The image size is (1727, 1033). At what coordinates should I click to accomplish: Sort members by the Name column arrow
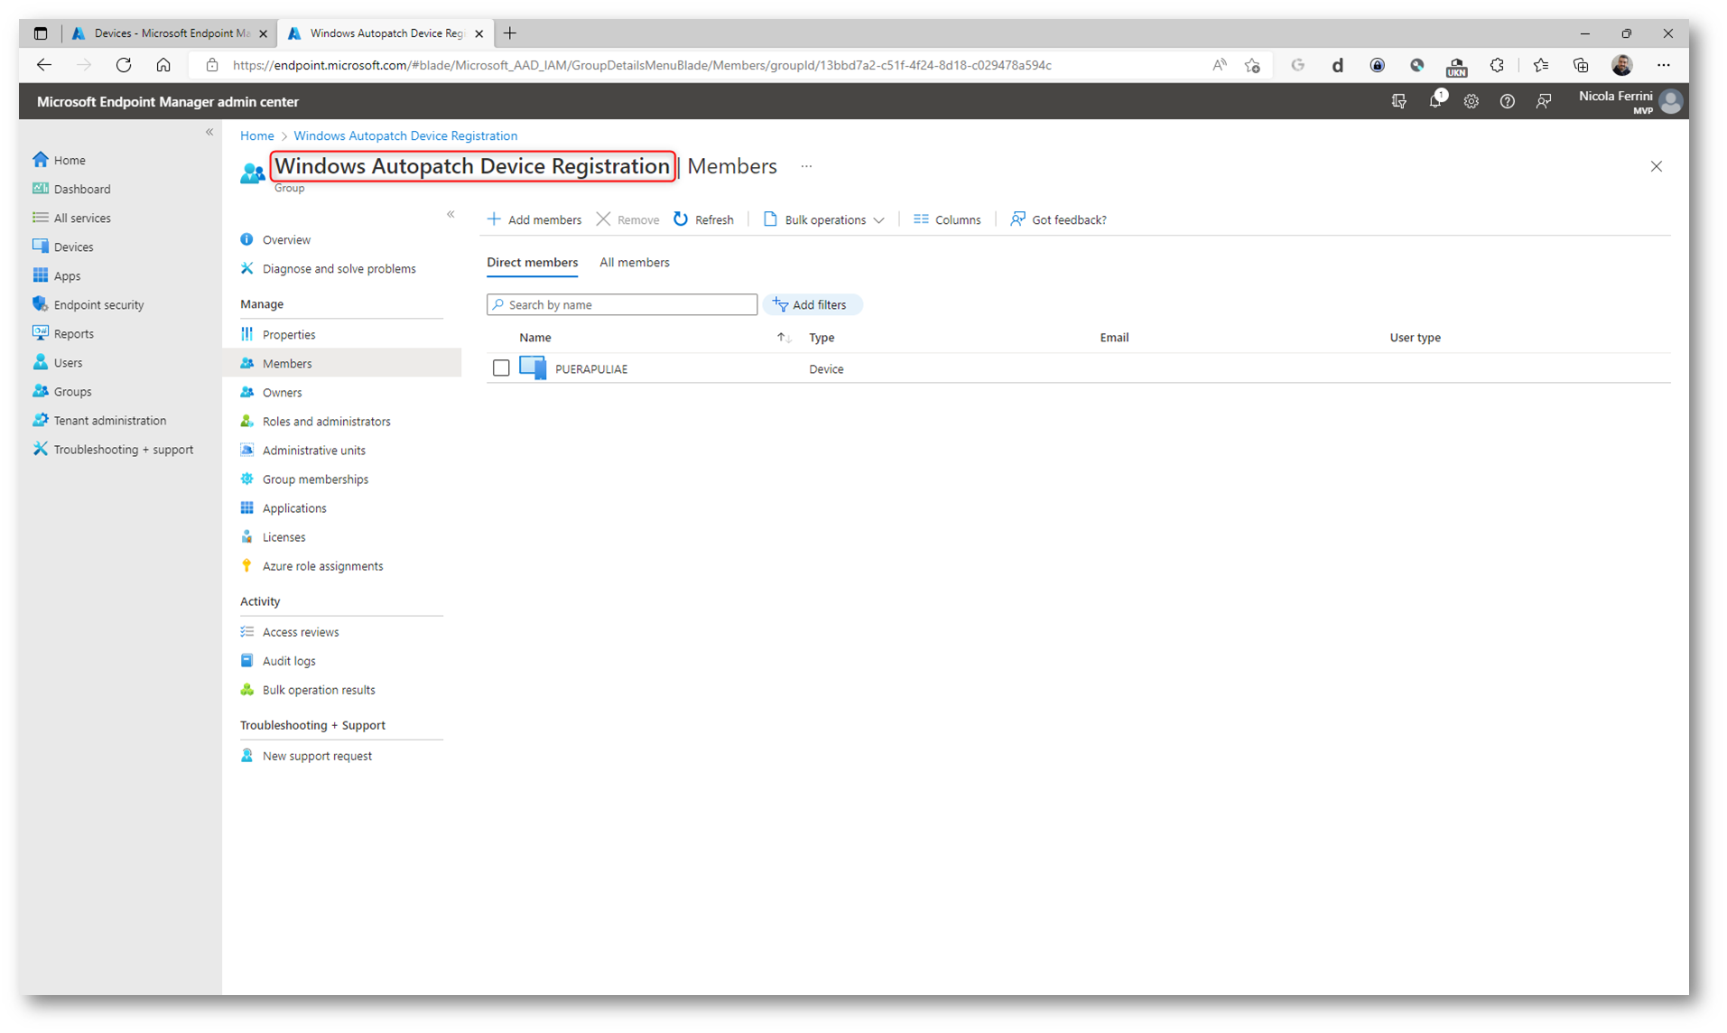tap(784, 338)
